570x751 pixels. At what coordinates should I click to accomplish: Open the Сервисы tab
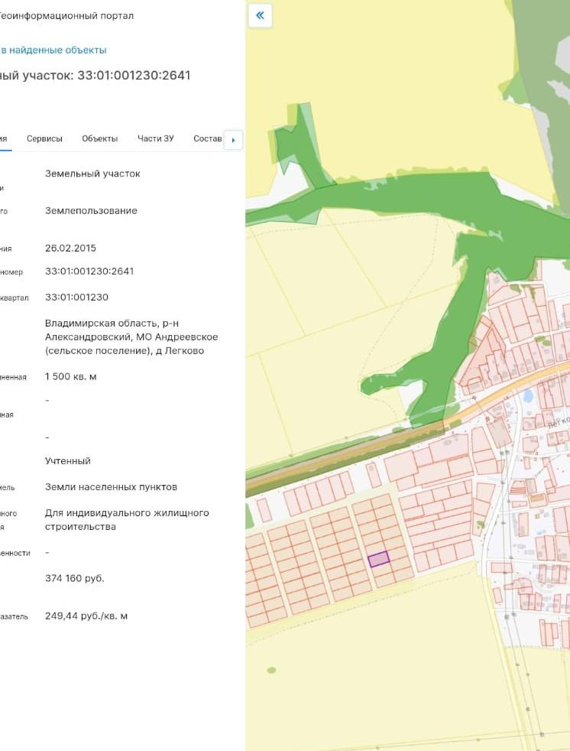[x=44, y=138]
